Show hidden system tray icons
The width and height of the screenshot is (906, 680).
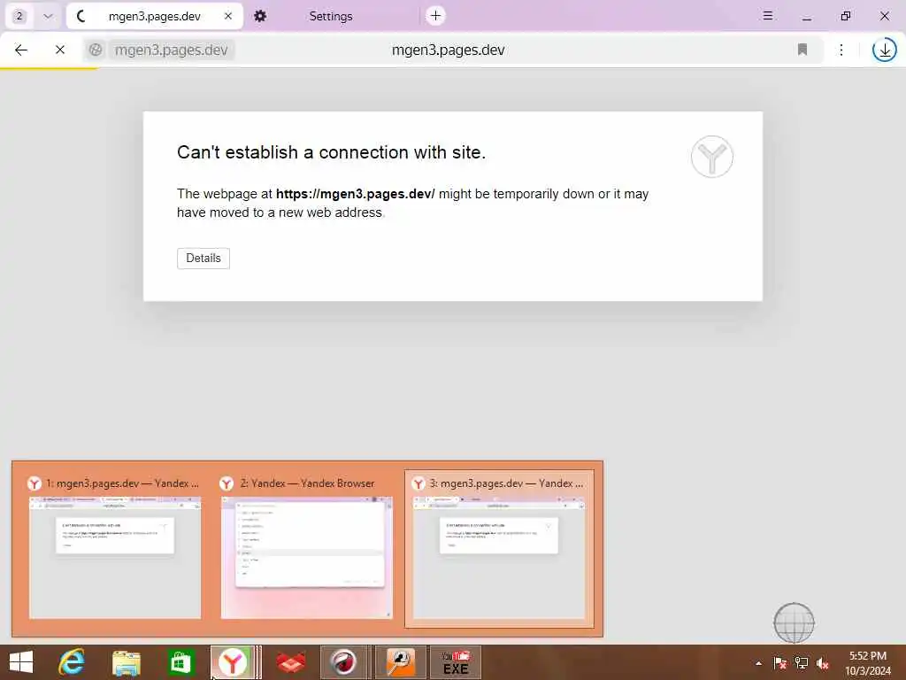tap(758, 663)
